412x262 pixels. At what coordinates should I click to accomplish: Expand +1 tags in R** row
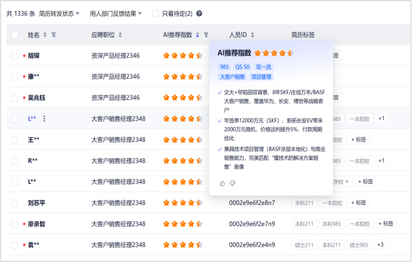(381, 161)
